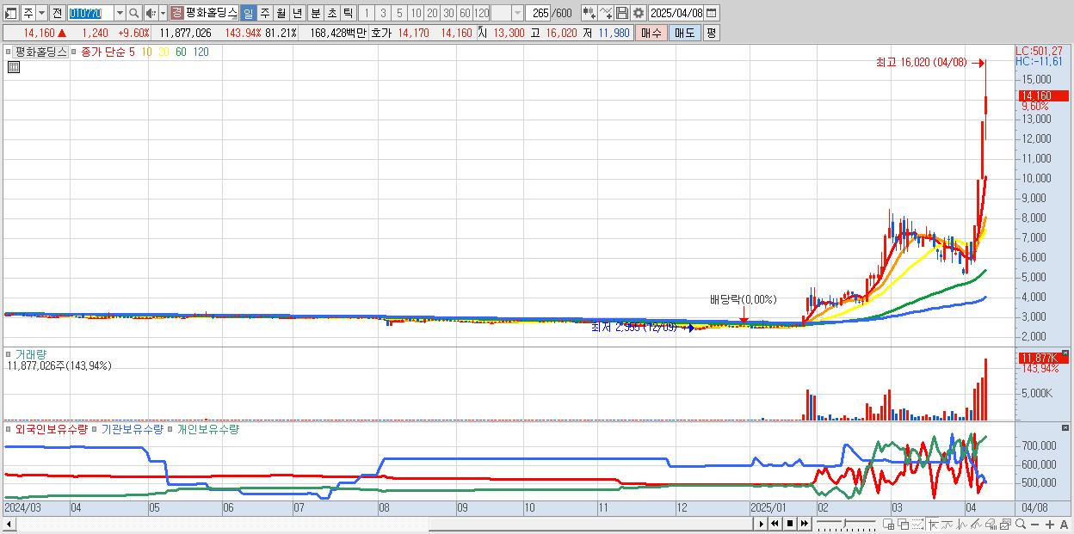The image size is (1074, 534).
Task: Select the 5 interval tab
Action: 399,13
